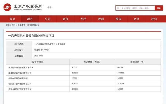
Task: Open the 会员 navigation tab
Action: 136,19
